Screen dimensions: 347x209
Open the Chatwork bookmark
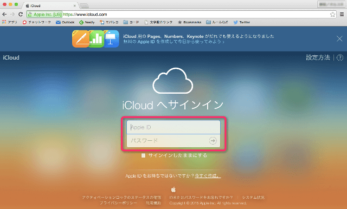[x=36, y=22]
